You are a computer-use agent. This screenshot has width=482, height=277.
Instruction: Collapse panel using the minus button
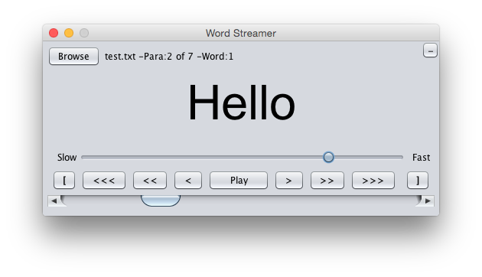[x=430, y=51]
